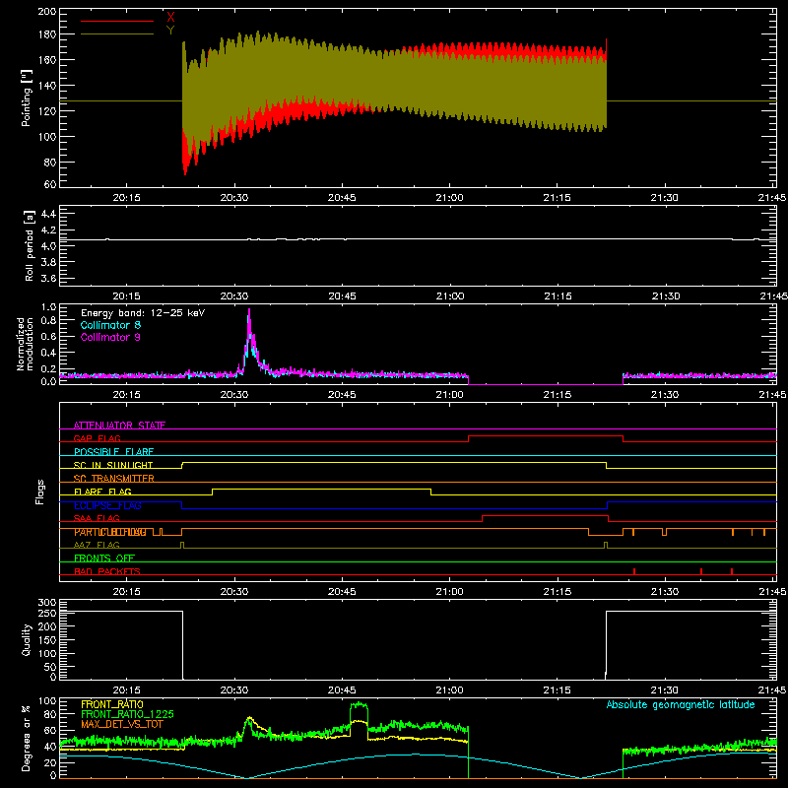Click the Quality axis title
This screenshot has width=788, height=788.
[x=27, y=639]
